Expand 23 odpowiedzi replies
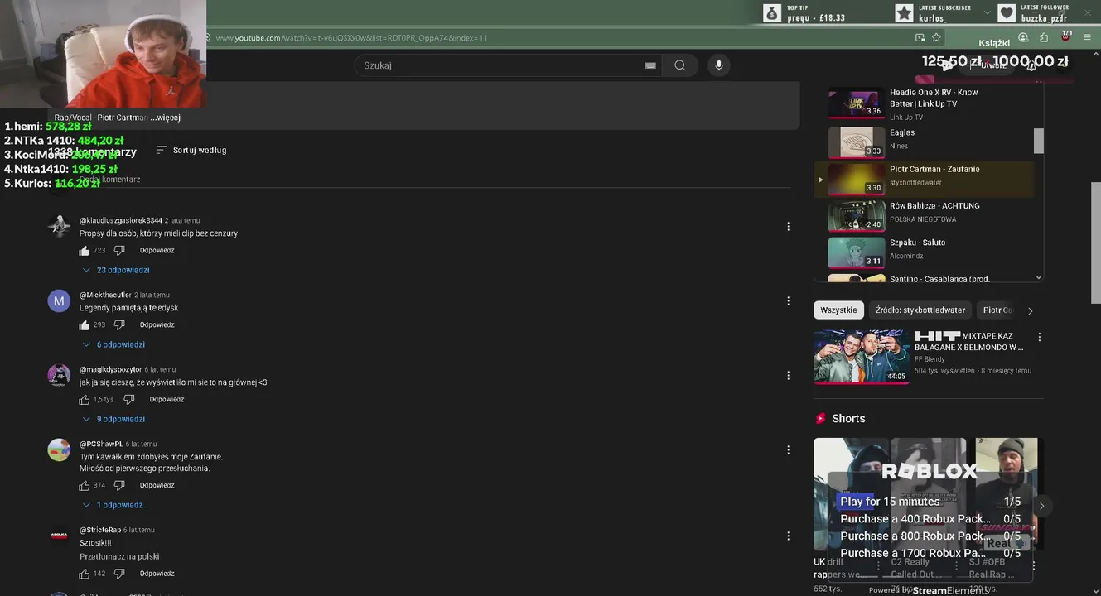Viewport: 1101px width, 596px height. [x=116, y=270]
